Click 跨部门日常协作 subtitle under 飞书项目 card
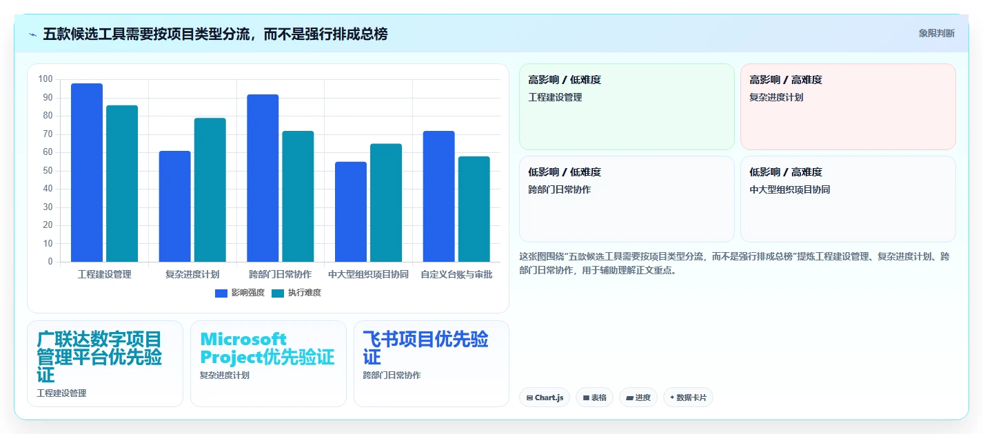 392,375
